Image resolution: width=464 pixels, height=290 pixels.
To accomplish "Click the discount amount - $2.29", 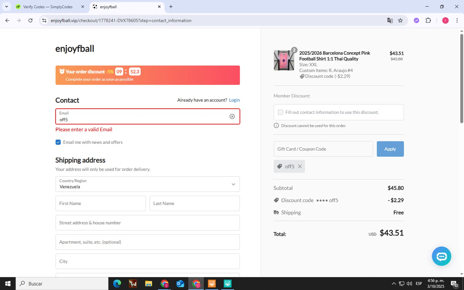I will pyautogui.click(x=396, y=200).
